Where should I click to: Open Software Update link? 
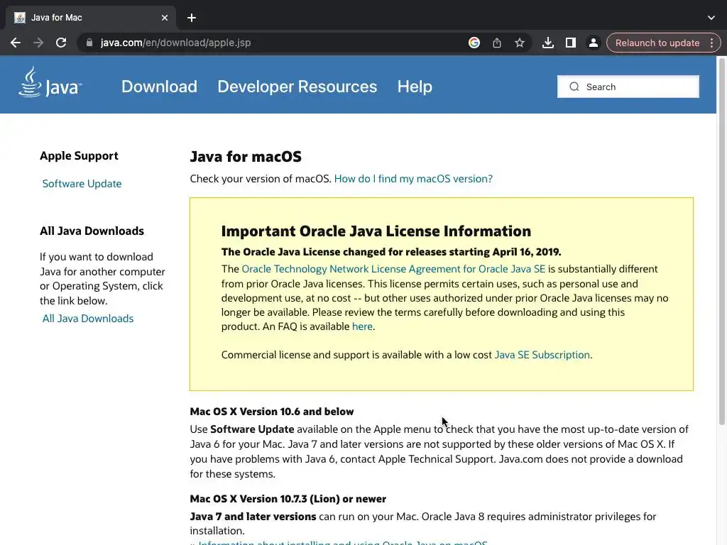tap(82, 184)
